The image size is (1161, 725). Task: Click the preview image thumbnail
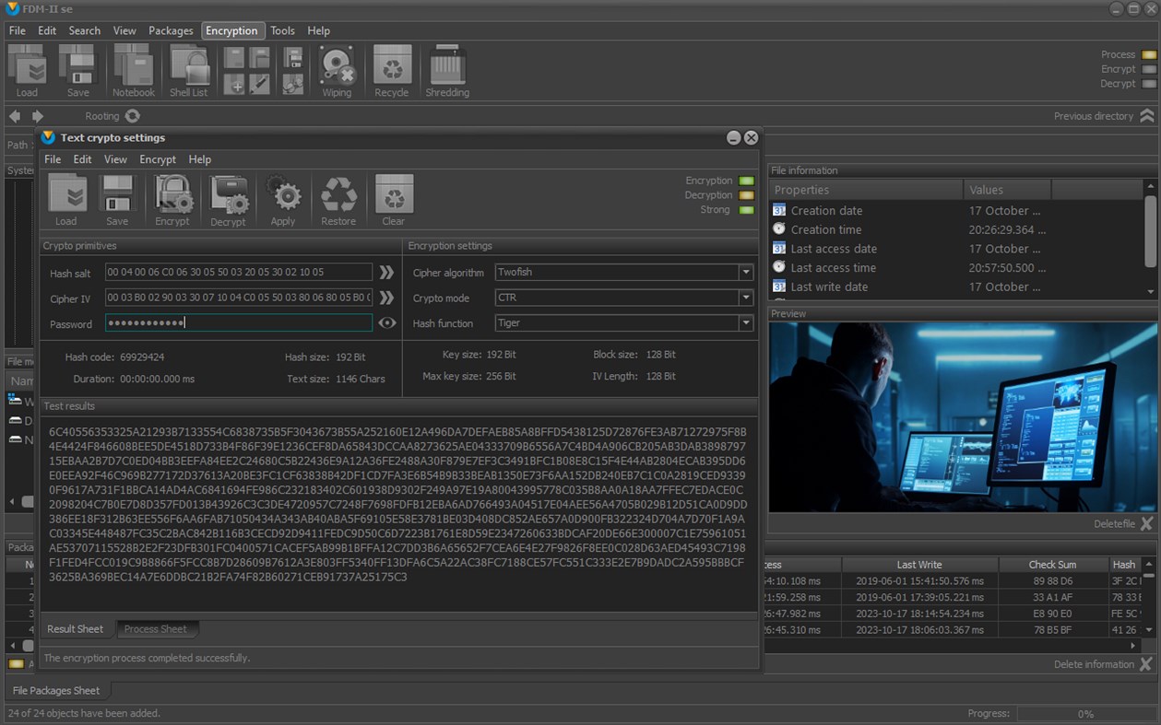[963, 417]
